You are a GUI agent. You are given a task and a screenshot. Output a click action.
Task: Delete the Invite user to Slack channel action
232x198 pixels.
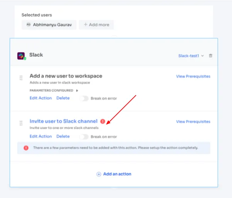[x=63, y=136]
